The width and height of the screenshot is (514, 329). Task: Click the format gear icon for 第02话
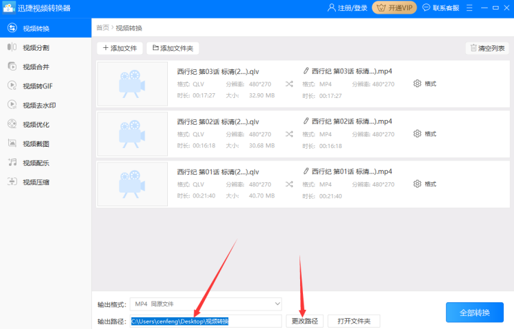(x=417, y=134)
